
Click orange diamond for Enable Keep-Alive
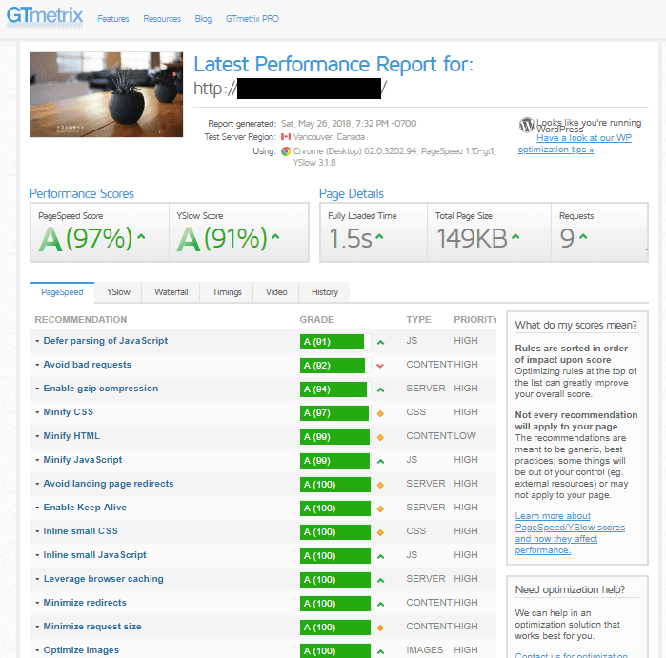380,508
